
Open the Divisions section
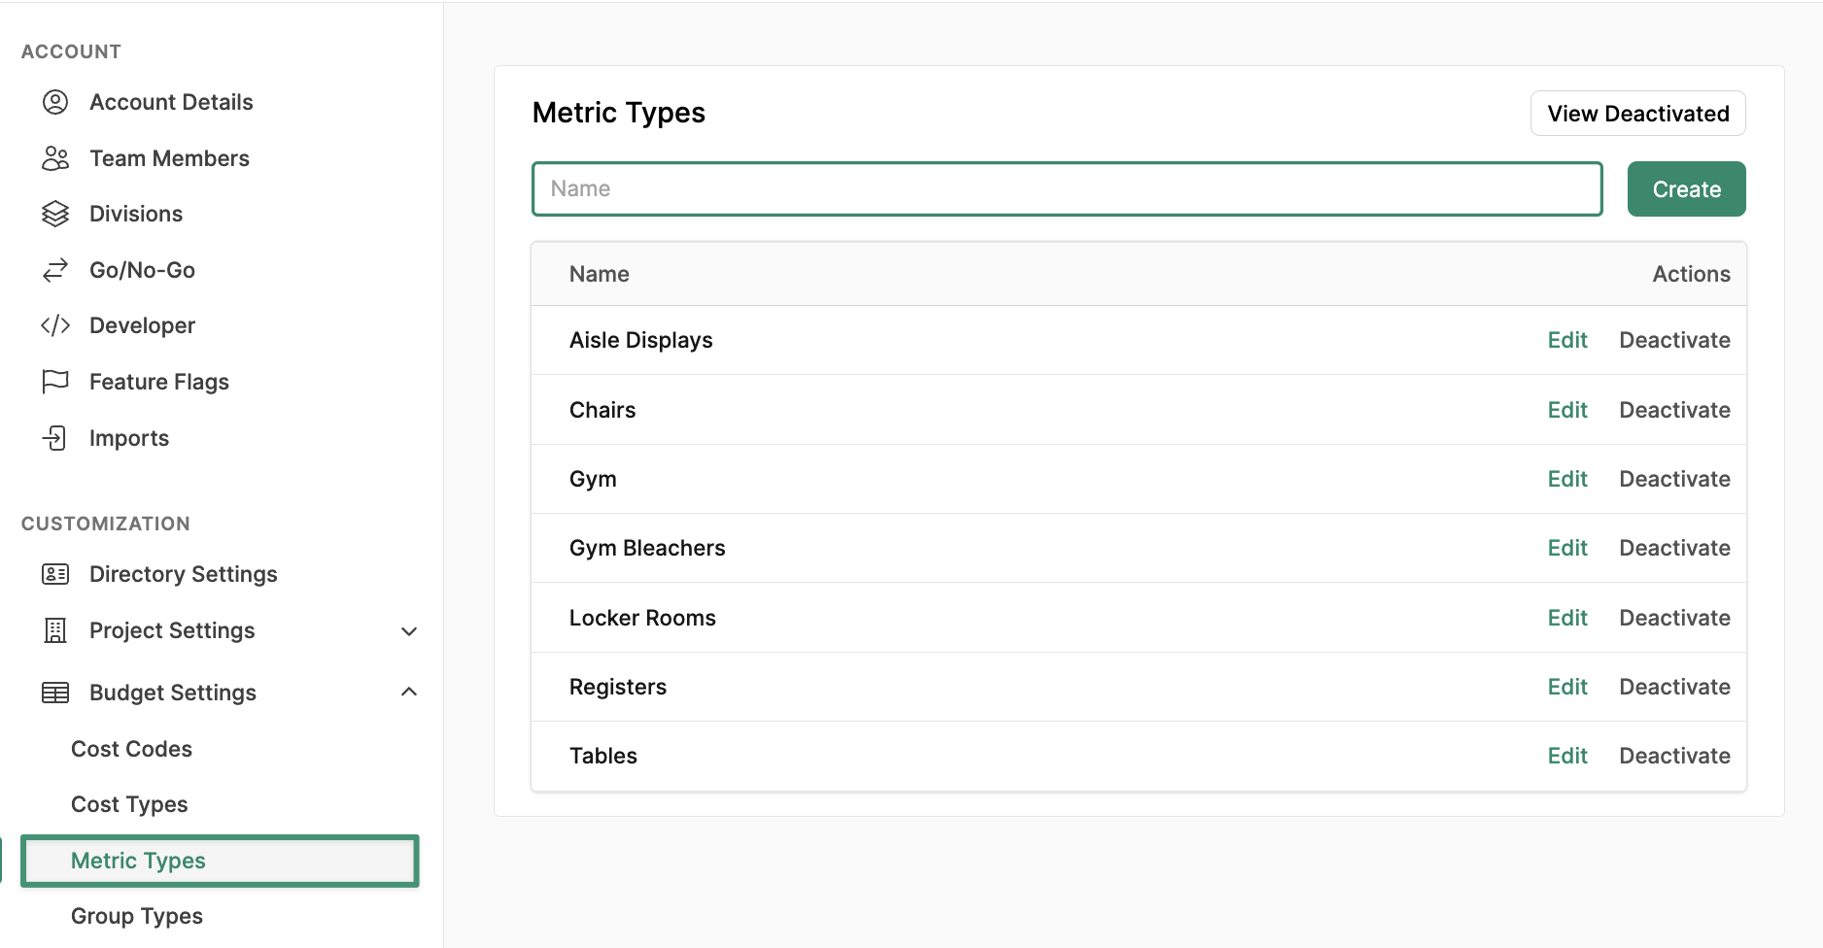pyautogui.click(x=136, y=214)
